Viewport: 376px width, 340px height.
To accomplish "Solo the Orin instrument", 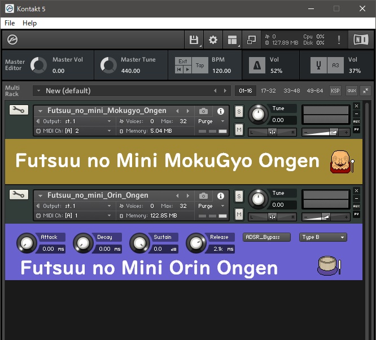I will 239,197.
